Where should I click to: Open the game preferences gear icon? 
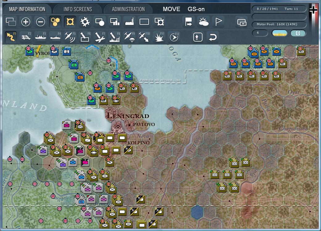85,22
